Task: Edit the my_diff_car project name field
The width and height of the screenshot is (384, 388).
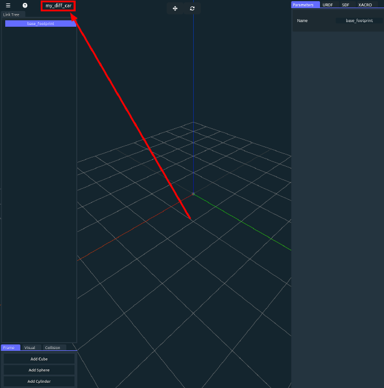Action: [58, 6]
